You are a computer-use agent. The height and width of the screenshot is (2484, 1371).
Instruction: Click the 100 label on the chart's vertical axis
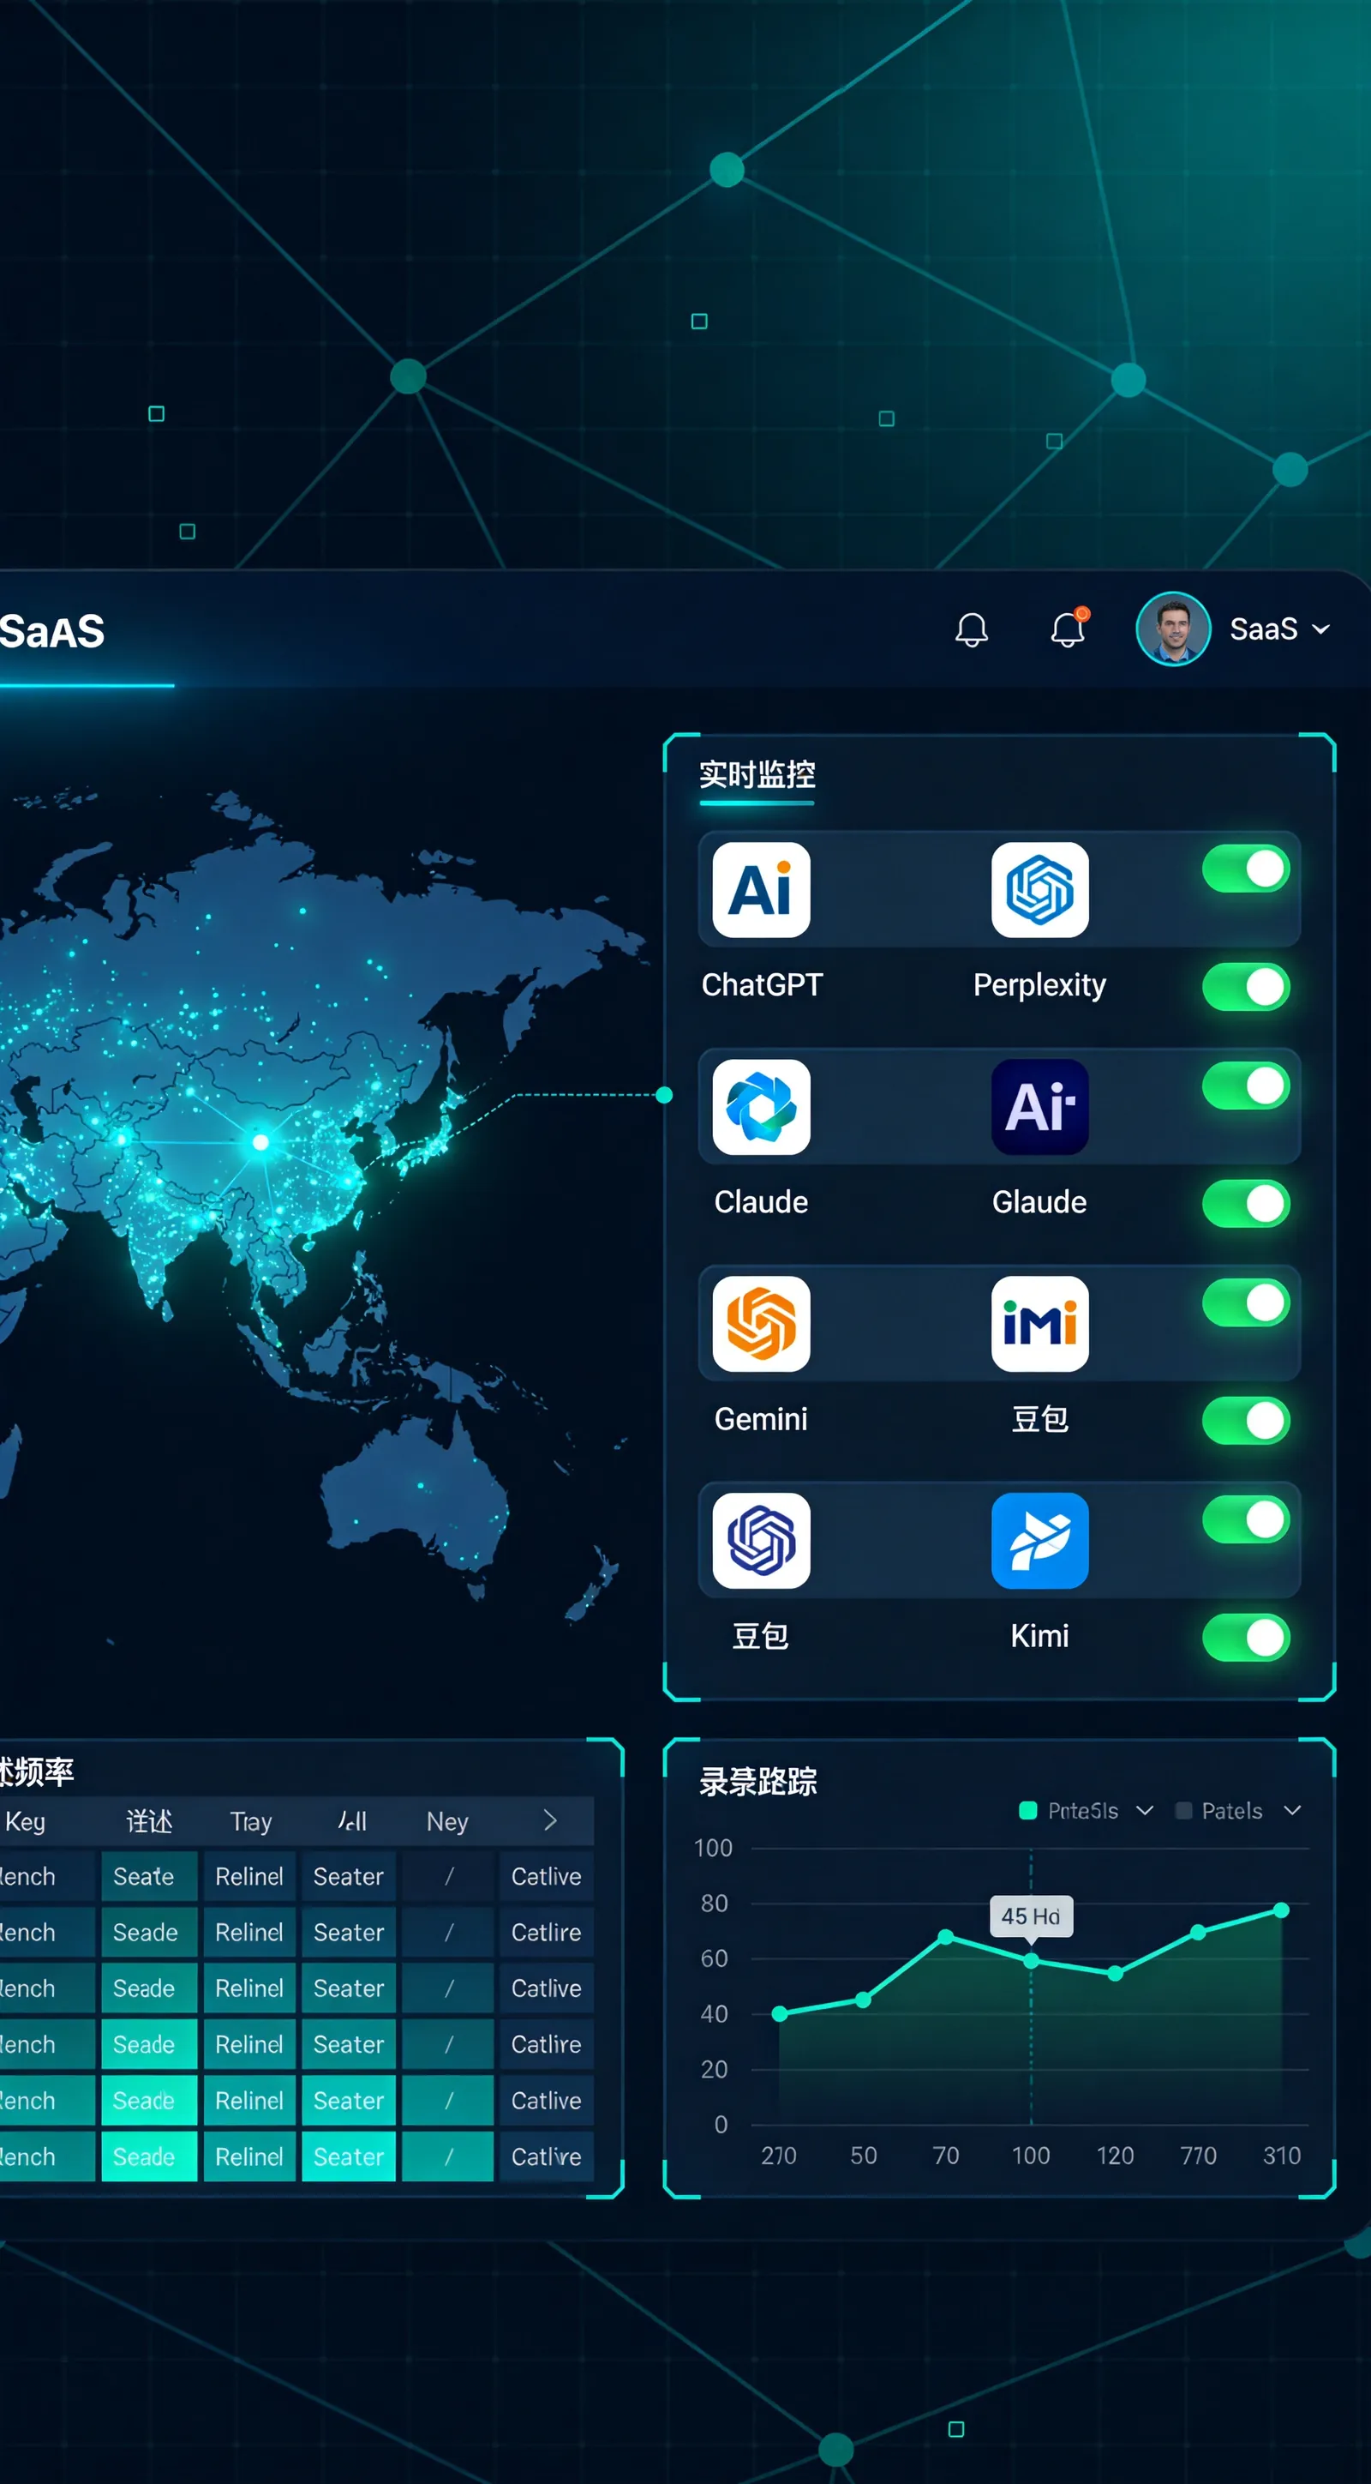(713, 1849)
